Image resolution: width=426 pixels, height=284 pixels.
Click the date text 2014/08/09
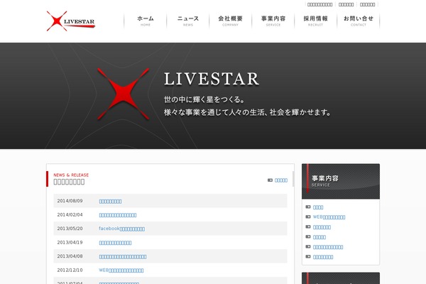click(70, 201)
